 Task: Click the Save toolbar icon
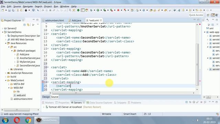point(9,10)
